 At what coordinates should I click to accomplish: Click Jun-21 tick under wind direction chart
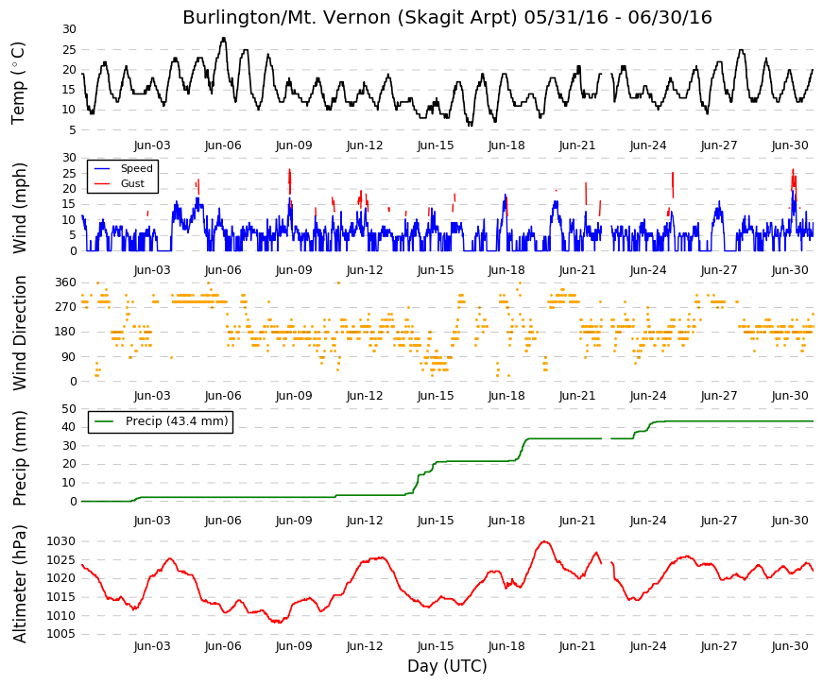click(x=577, y=396)
